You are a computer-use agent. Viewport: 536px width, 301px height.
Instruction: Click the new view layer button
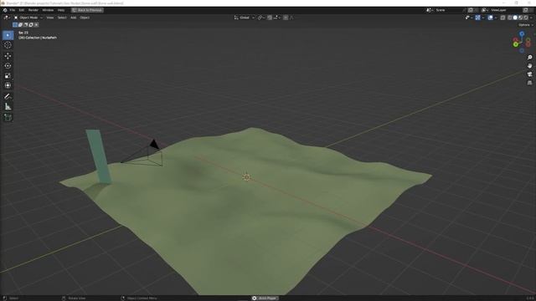525,10
